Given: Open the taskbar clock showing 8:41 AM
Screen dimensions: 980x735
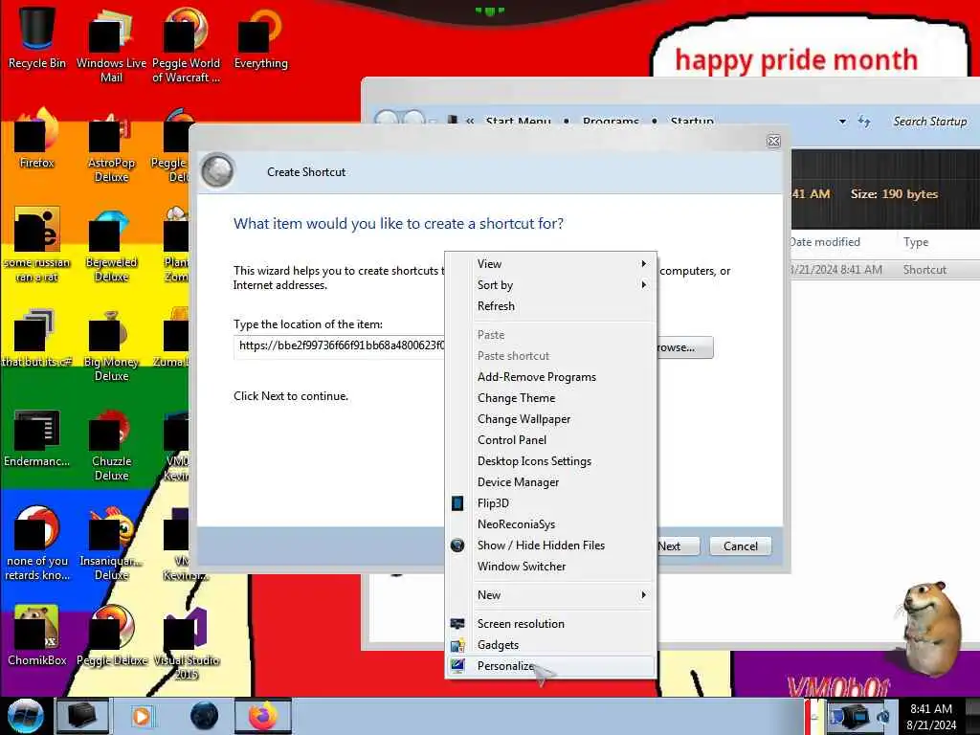Looking at the screenshot, I should 931,716.
